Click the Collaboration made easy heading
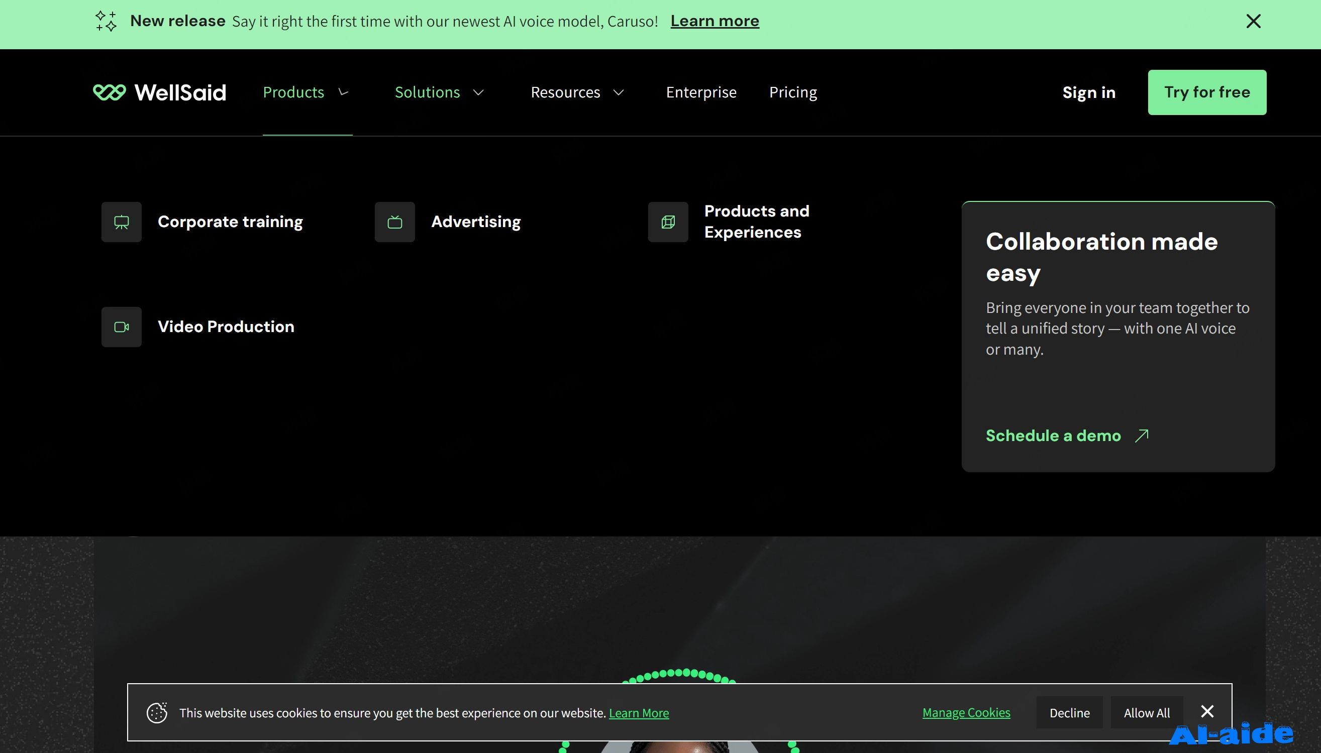This screenshot has width=1321, height=753. [1102, 257]
